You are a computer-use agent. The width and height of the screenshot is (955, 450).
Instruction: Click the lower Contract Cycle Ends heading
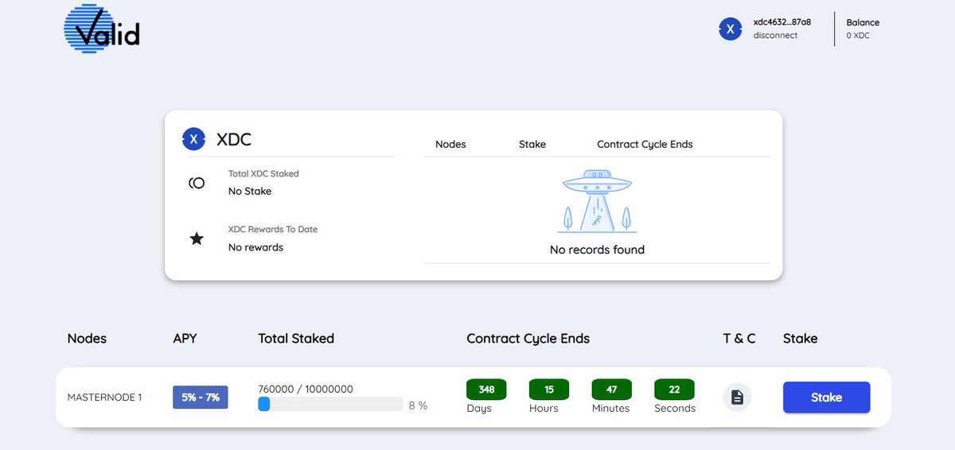point(528,338)
